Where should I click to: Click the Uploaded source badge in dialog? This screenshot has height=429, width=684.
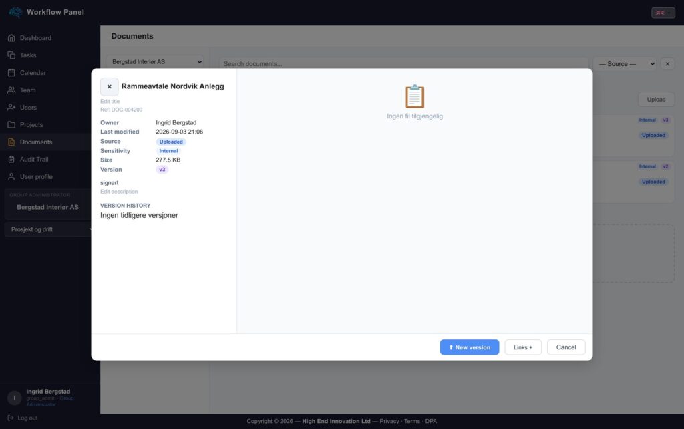pos(171,142)
